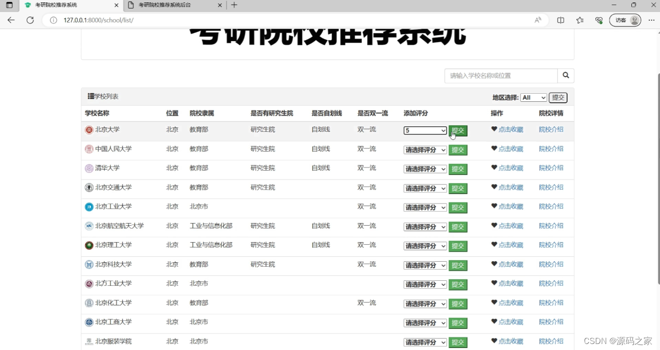Image resolution: width=660 pixels, height=350 pixels.
Task: Click the 北京大学 school logo
Action: (89, 130)
